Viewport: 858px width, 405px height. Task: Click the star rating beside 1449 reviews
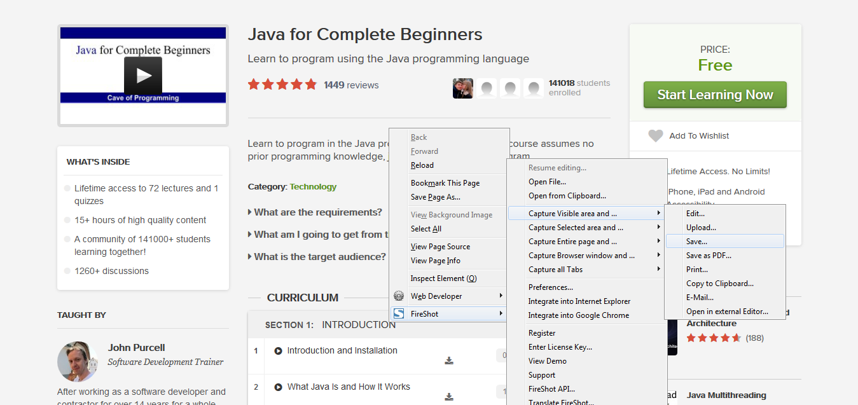282,83
